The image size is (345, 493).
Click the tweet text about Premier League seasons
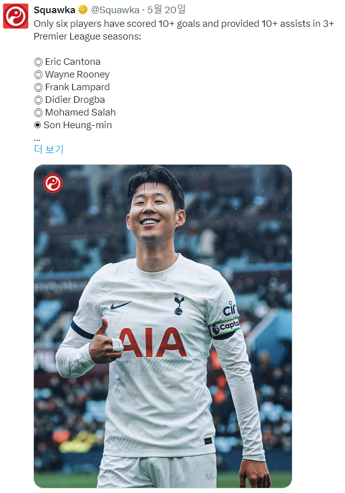point(184,30)
